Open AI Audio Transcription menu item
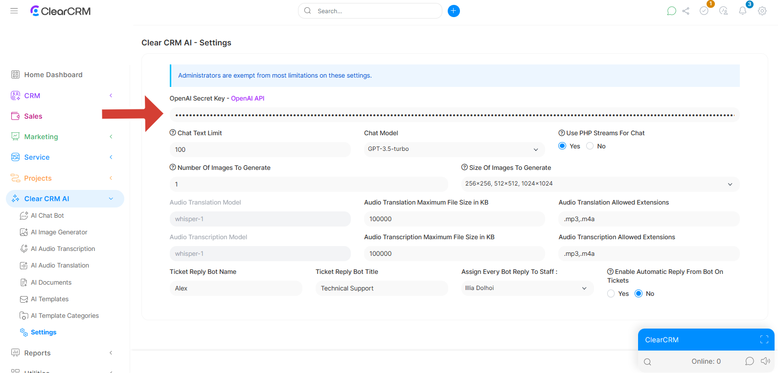The height and width of the screenshot is (373, 778). (63, 249)
